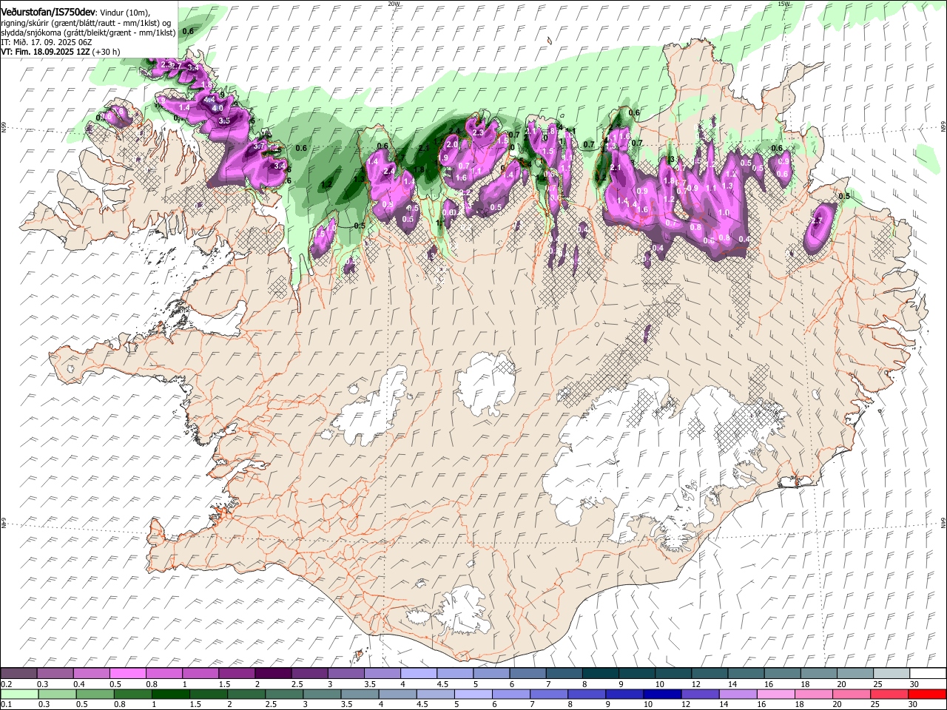
Task: Click the 0.2 label on the snow scale
Action: click(6, 684)
